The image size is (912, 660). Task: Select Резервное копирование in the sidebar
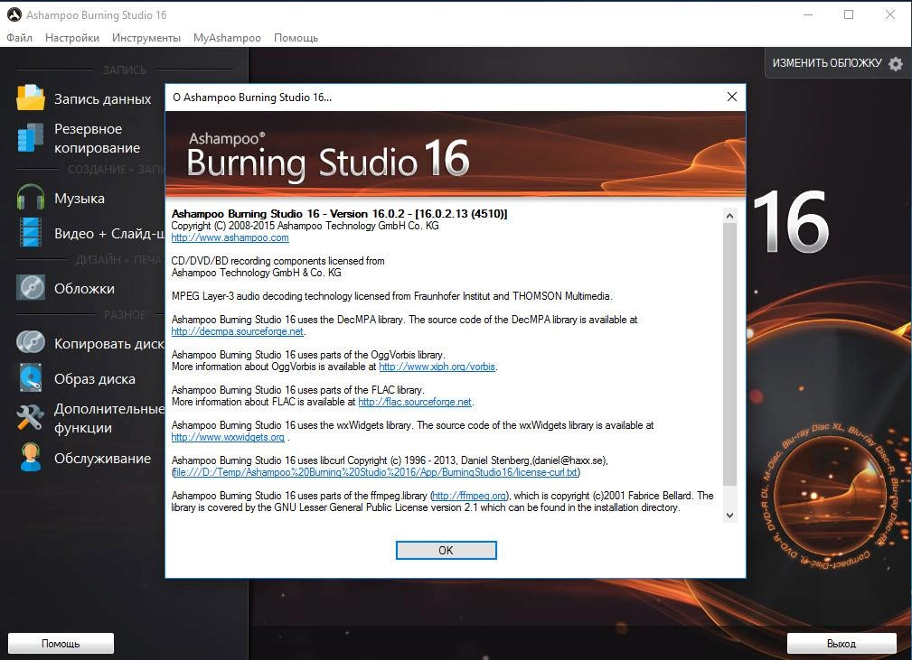coord(97,138)
